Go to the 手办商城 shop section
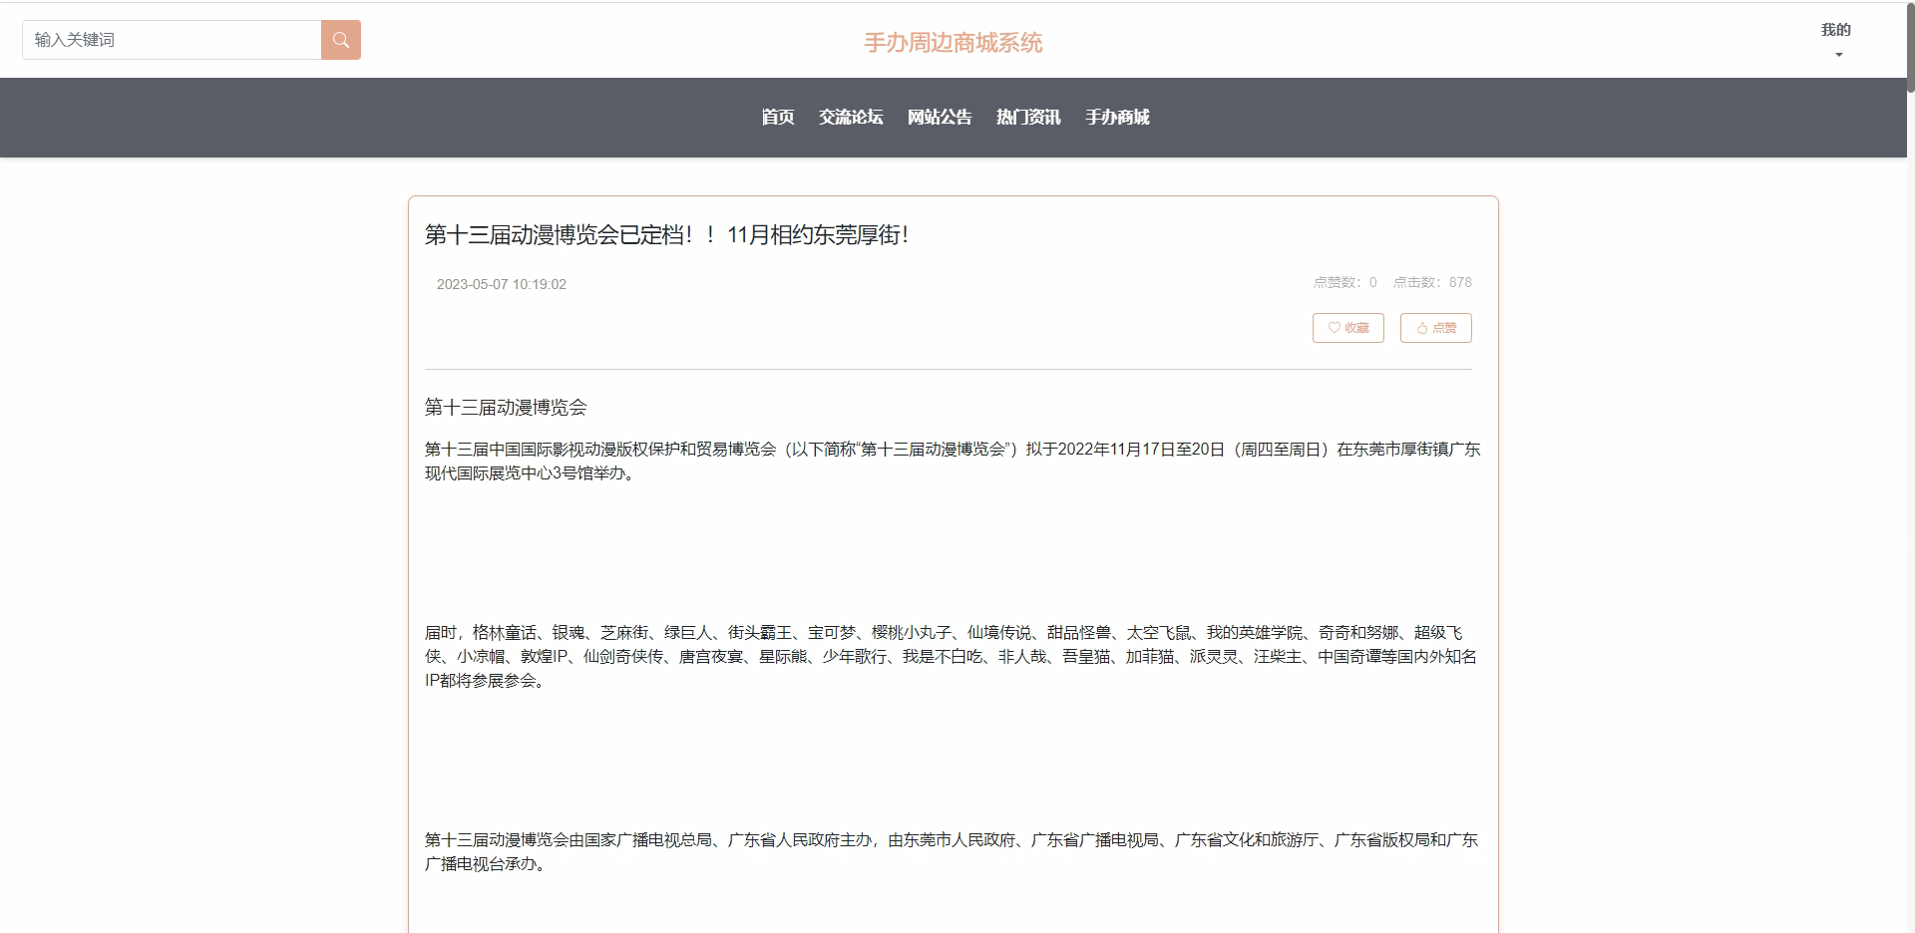 coord(1116,118)
